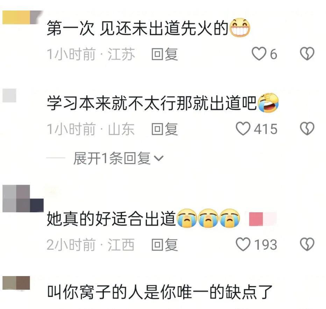Tap the grinning emoji in first comment
Image resolution: width=326 pixels, height=309 pixels.
point(240,28)
